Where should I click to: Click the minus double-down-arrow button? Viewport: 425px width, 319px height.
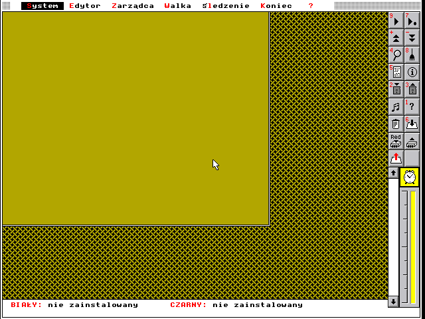tap(412, 37)
